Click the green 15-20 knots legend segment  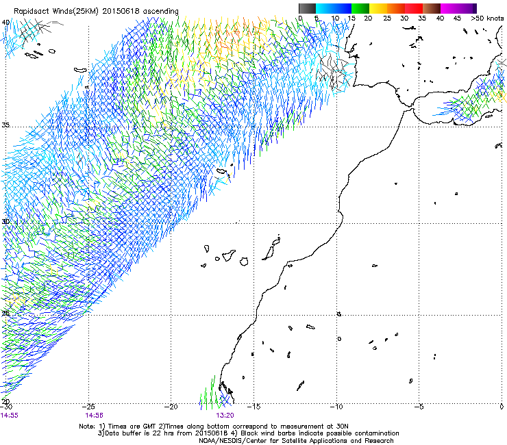360,8
